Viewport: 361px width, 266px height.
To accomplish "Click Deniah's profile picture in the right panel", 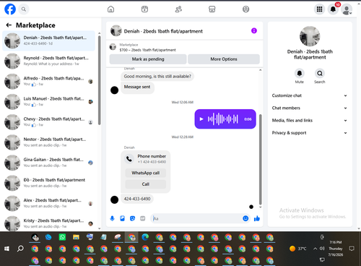I will click(x=310, y=36).
